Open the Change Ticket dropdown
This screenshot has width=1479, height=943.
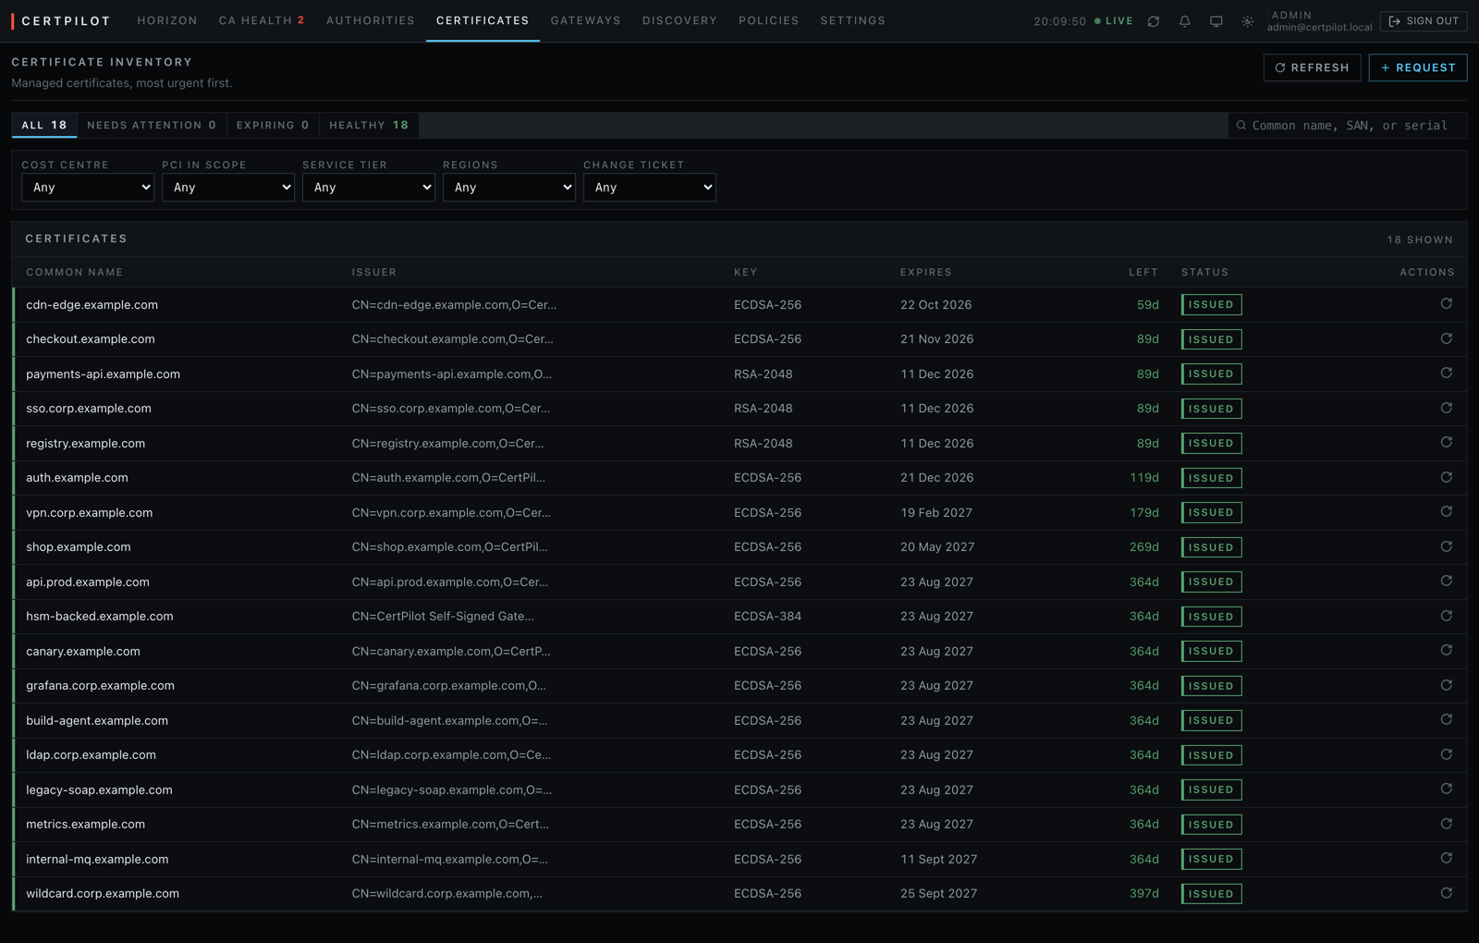pyautogui.click(x=650, y=188)
